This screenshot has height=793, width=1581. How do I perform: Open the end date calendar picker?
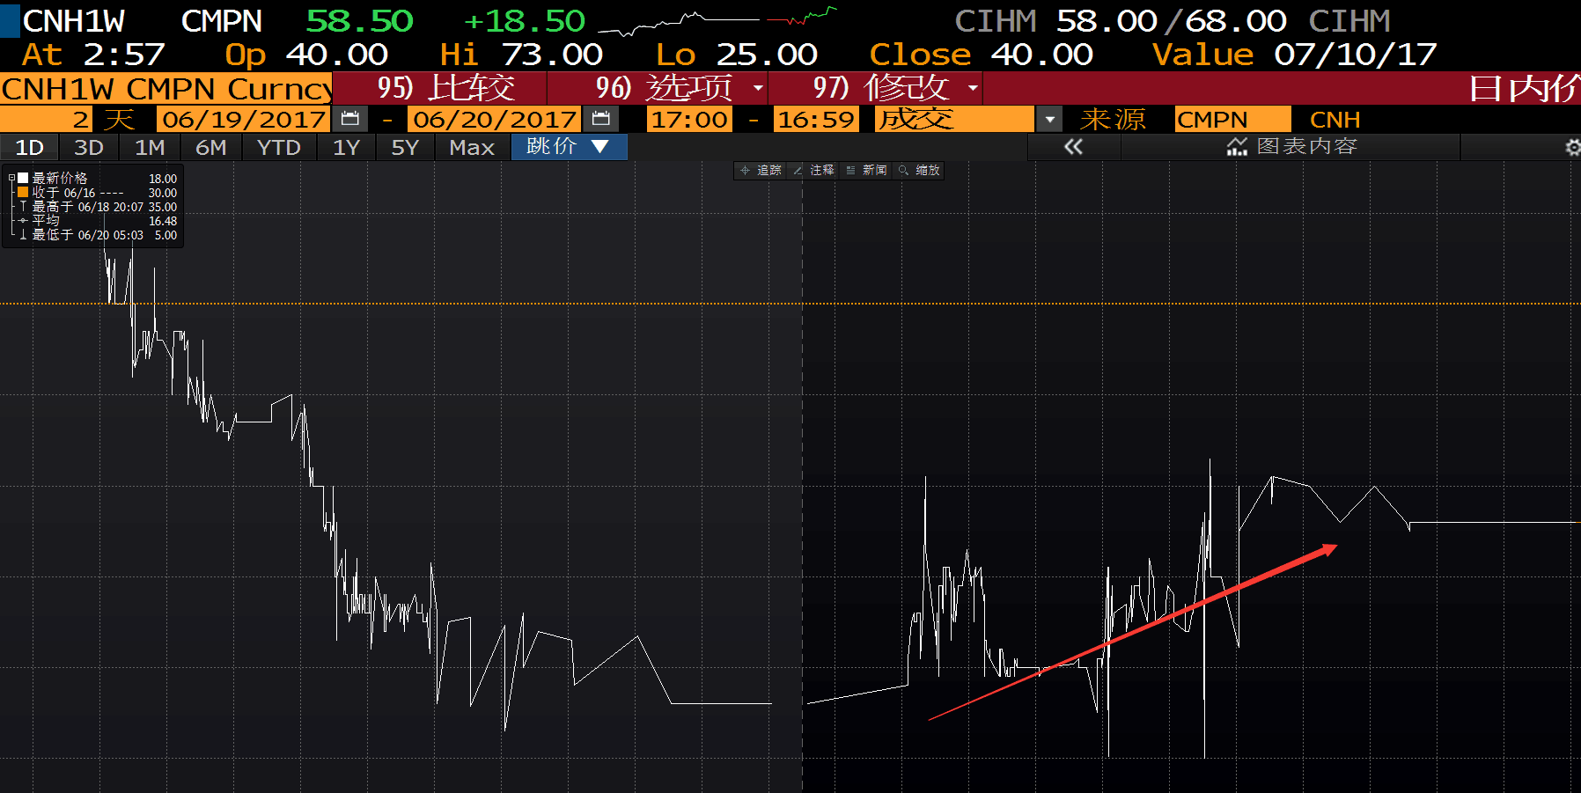(x=601, y=119)
